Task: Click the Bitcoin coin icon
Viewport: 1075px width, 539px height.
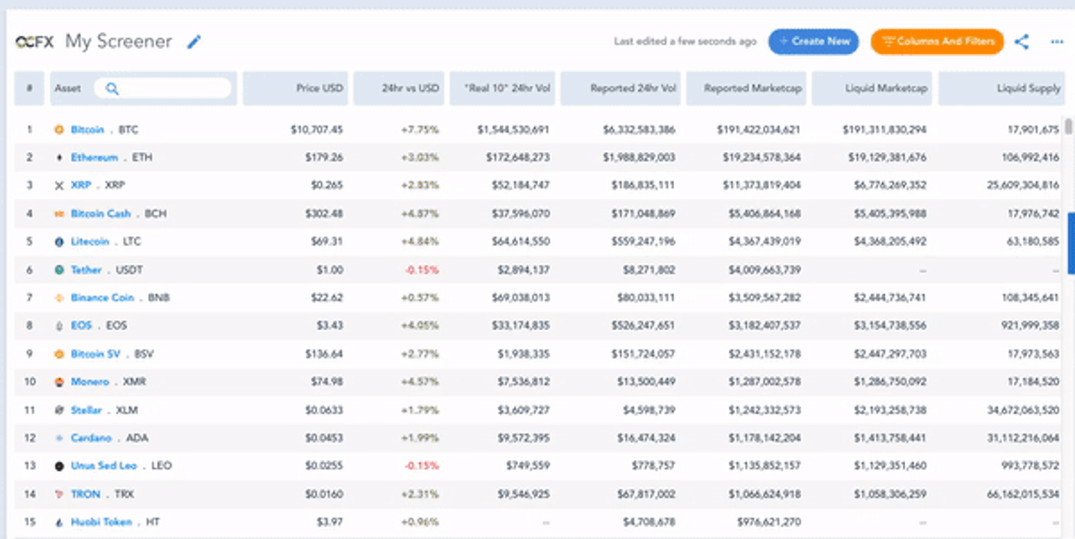Action: [59, 130]
